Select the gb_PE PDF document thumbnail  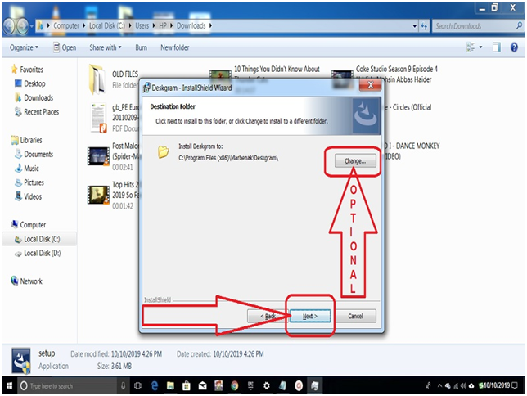click(99, 118)
